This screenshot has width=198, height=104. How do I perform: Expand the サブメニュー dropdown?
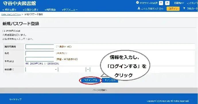[x=70, y=10]
